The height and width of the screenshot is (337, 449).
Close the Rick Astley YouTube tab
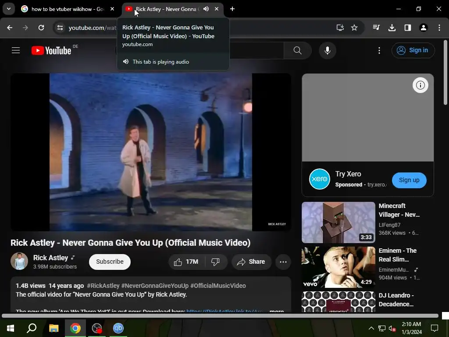click(x=217, y=9)
